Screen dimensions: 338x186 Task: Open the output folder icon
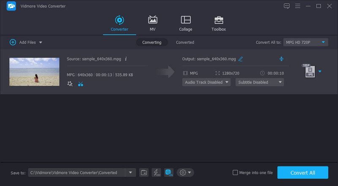144,172
